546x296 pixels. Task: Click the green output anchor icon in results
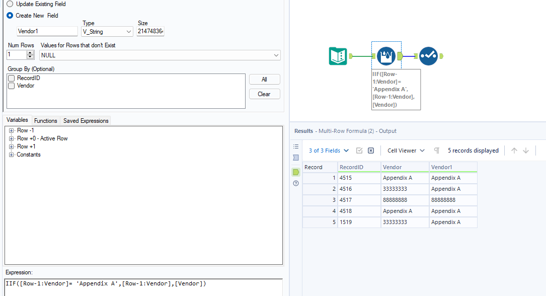[x=296, y=172]
